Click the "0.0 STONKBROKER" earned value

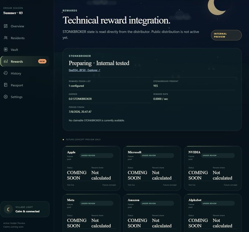tap(80, 99)
